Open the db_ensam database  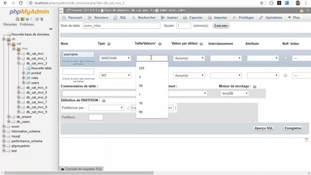tap(24, 117)
